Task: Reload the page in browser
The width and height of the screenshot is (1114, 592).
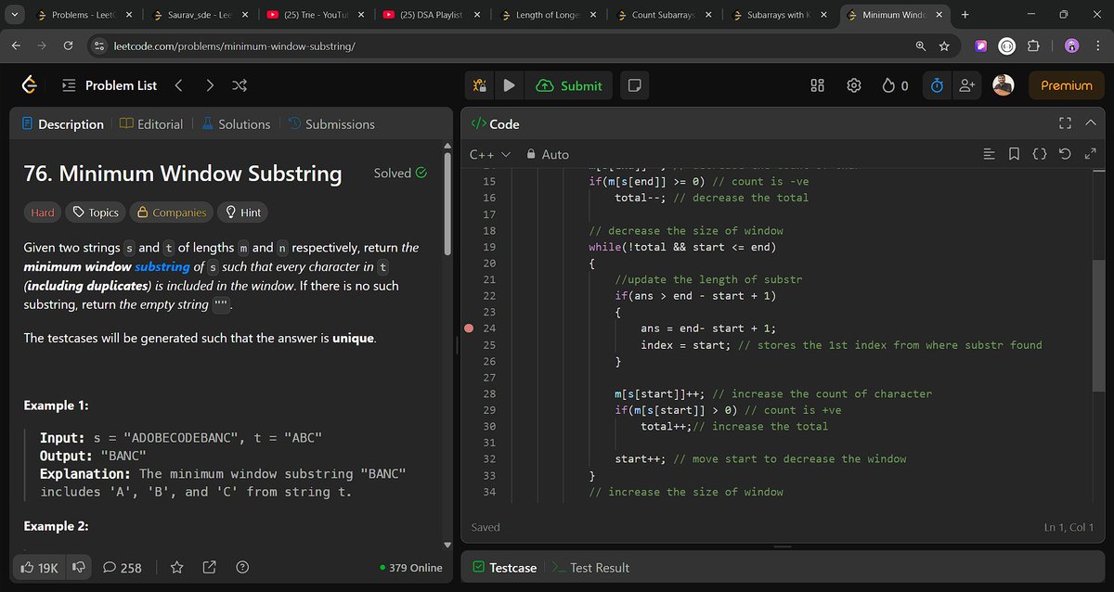Action: click(69, 46)
